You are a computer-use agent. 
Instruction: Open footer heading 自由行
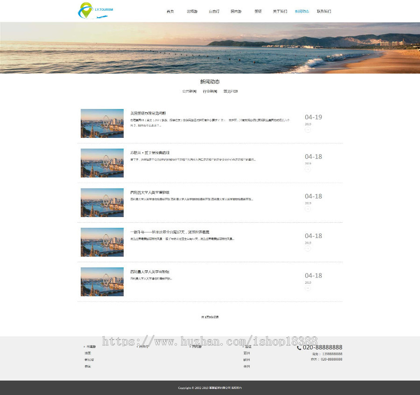coord(143,347)
